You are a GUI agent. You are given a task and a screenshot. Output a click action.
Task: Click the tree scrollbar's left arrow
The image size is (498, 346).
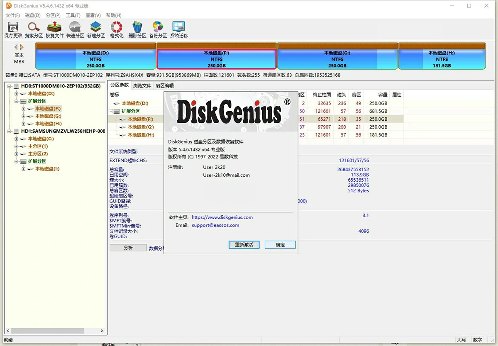7,331
